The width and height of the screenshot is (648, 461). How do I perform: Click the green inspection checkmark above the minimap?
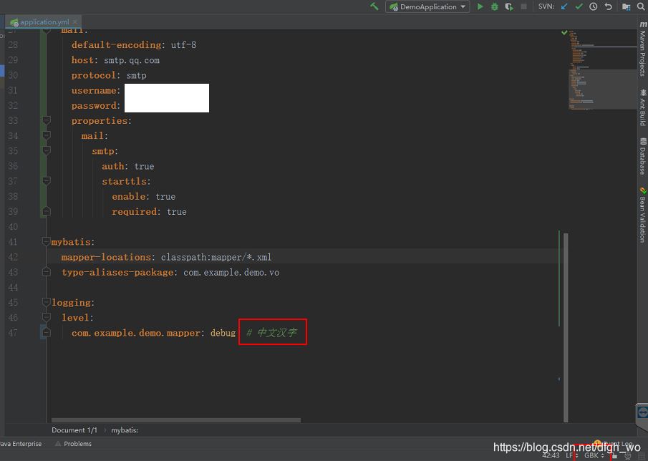click(564, 32)
